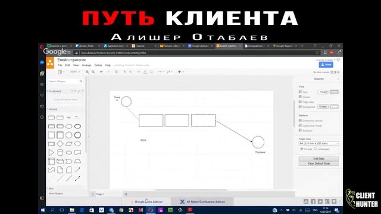The width and height of the screenshot is (381, 214).
Task: Click the blue Share button
Action: point(326,65)
